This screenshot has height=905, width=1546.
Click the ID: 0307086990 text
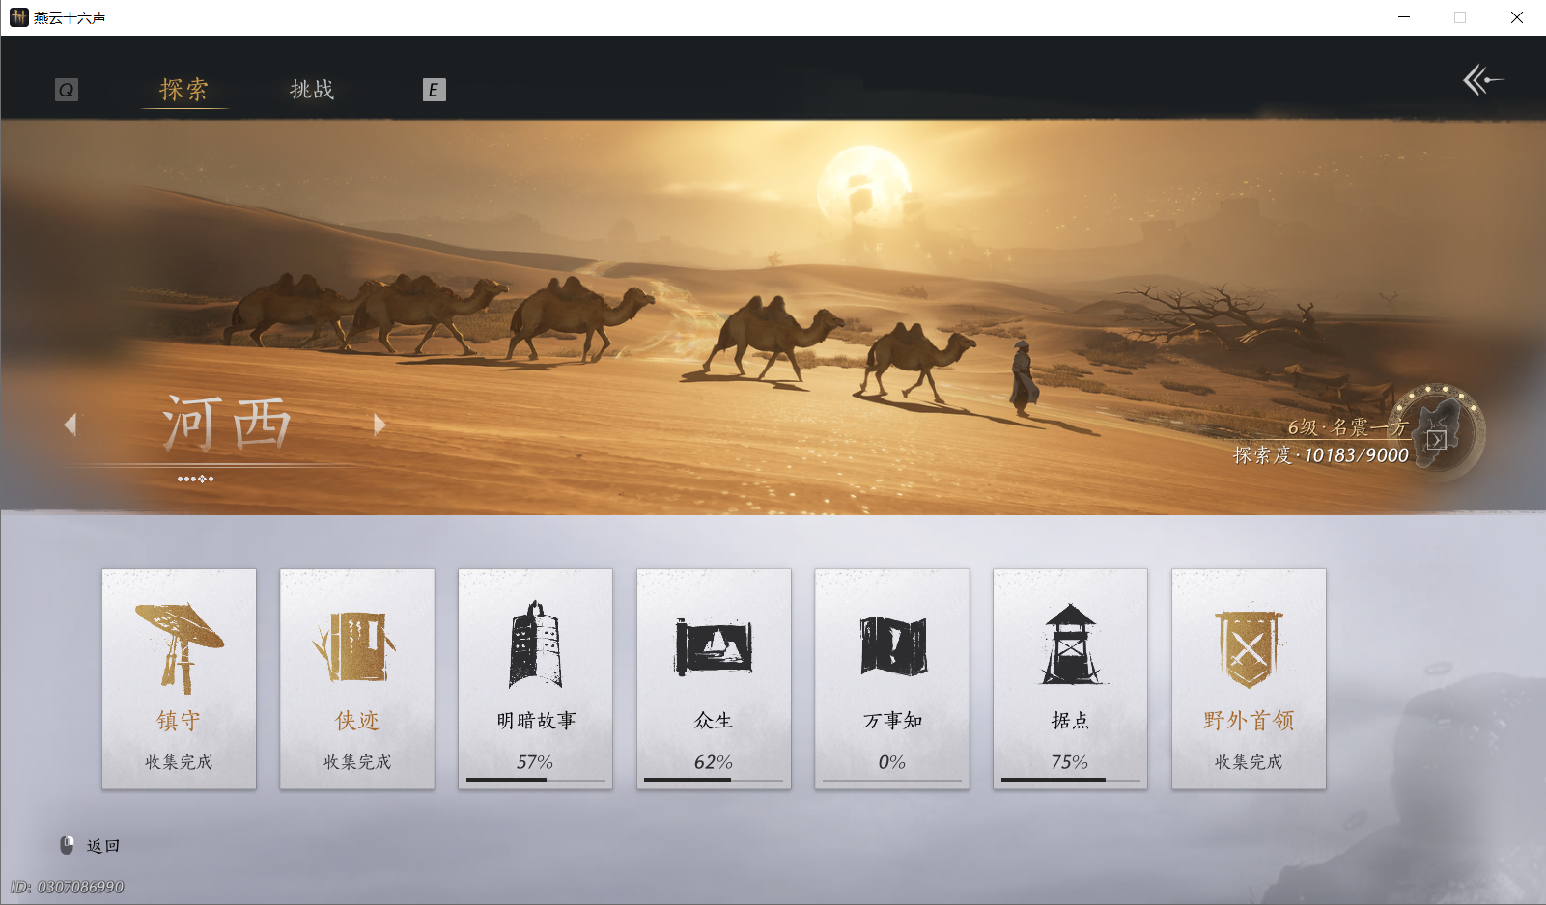tap(68, 887)
